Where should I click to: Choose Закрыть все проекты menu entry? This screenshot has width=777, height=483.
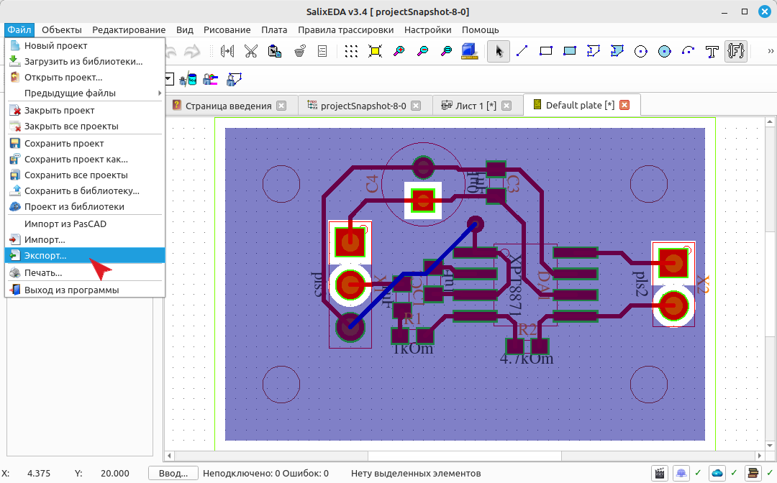click(x=85, y=126)
